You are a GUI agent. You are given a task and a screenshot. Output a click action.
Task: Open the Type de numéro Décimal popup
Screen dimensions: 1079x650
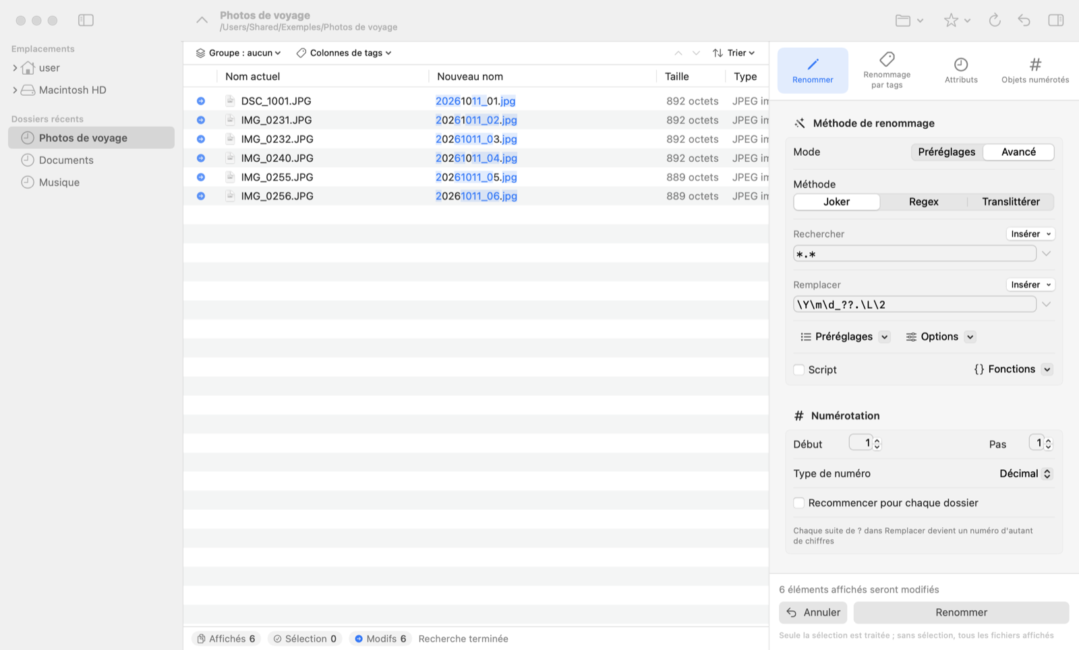coord(1025,473)
